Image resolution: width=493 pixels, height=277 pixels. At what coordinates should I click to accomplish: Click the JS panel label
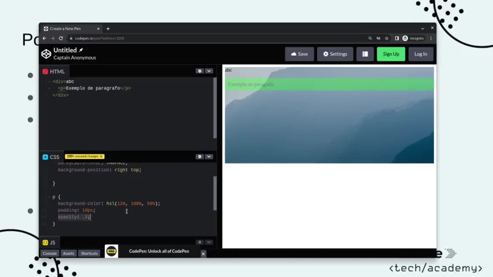coord(49,243)
